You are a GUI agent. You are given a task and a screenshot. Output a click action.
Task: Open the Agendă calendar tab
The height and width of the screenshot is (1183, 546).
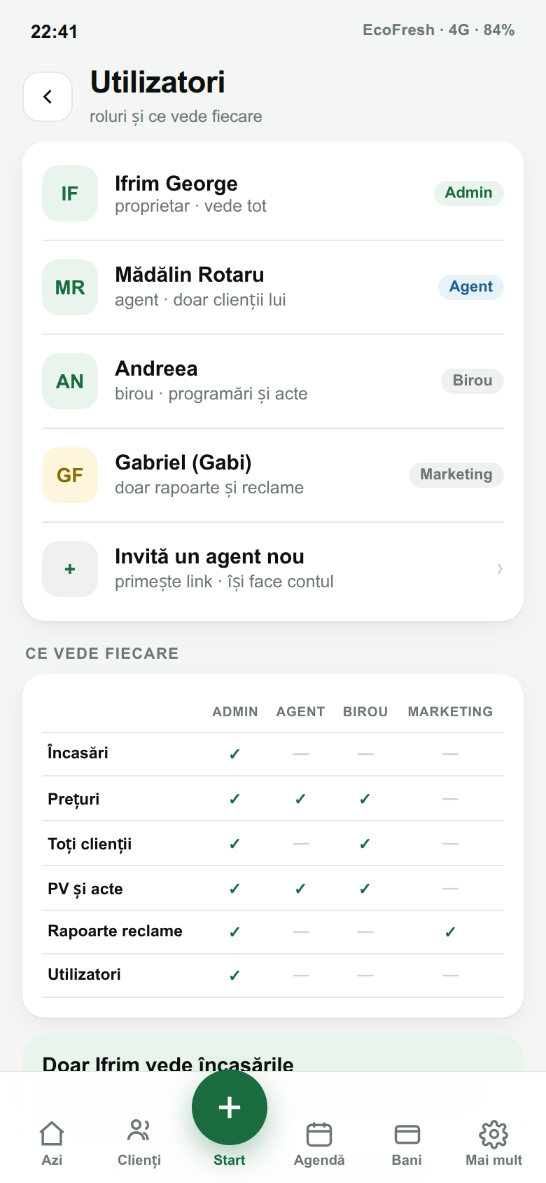(x=319, y=1143)
